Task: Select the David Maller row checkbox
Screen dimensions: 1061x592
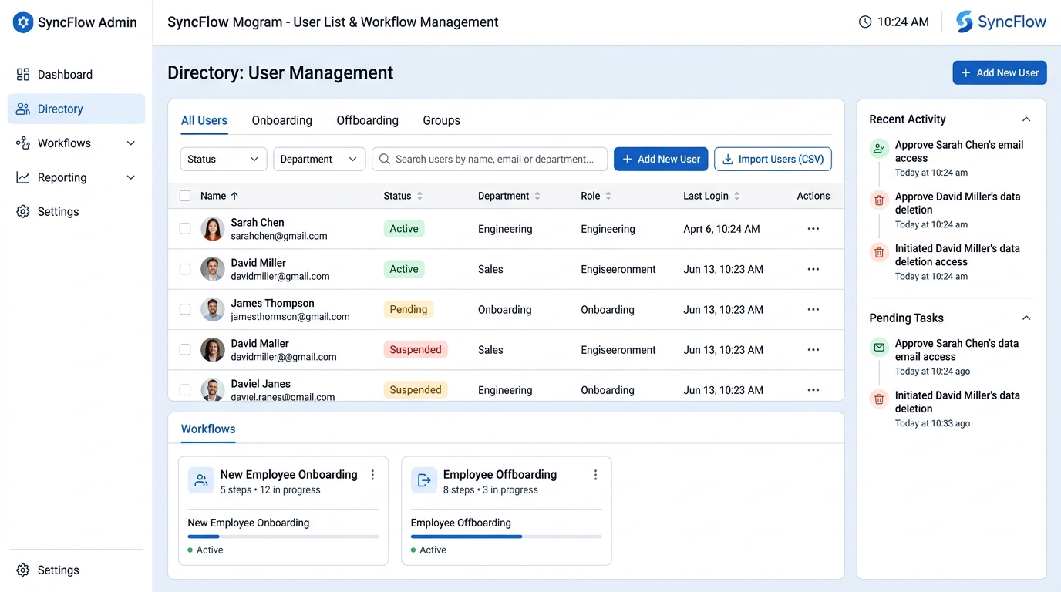Action: click(x=185, y=349)
